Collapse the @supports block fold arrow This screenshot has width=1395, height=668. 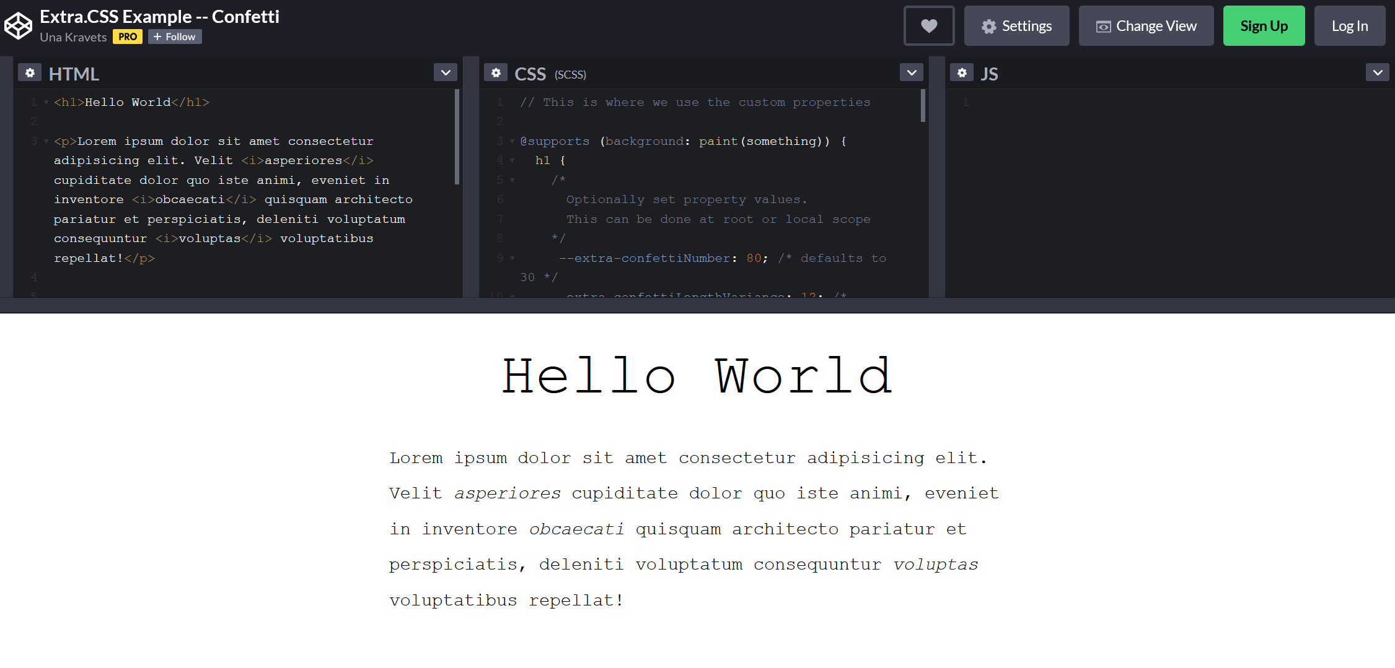click(x=511, y=141)
